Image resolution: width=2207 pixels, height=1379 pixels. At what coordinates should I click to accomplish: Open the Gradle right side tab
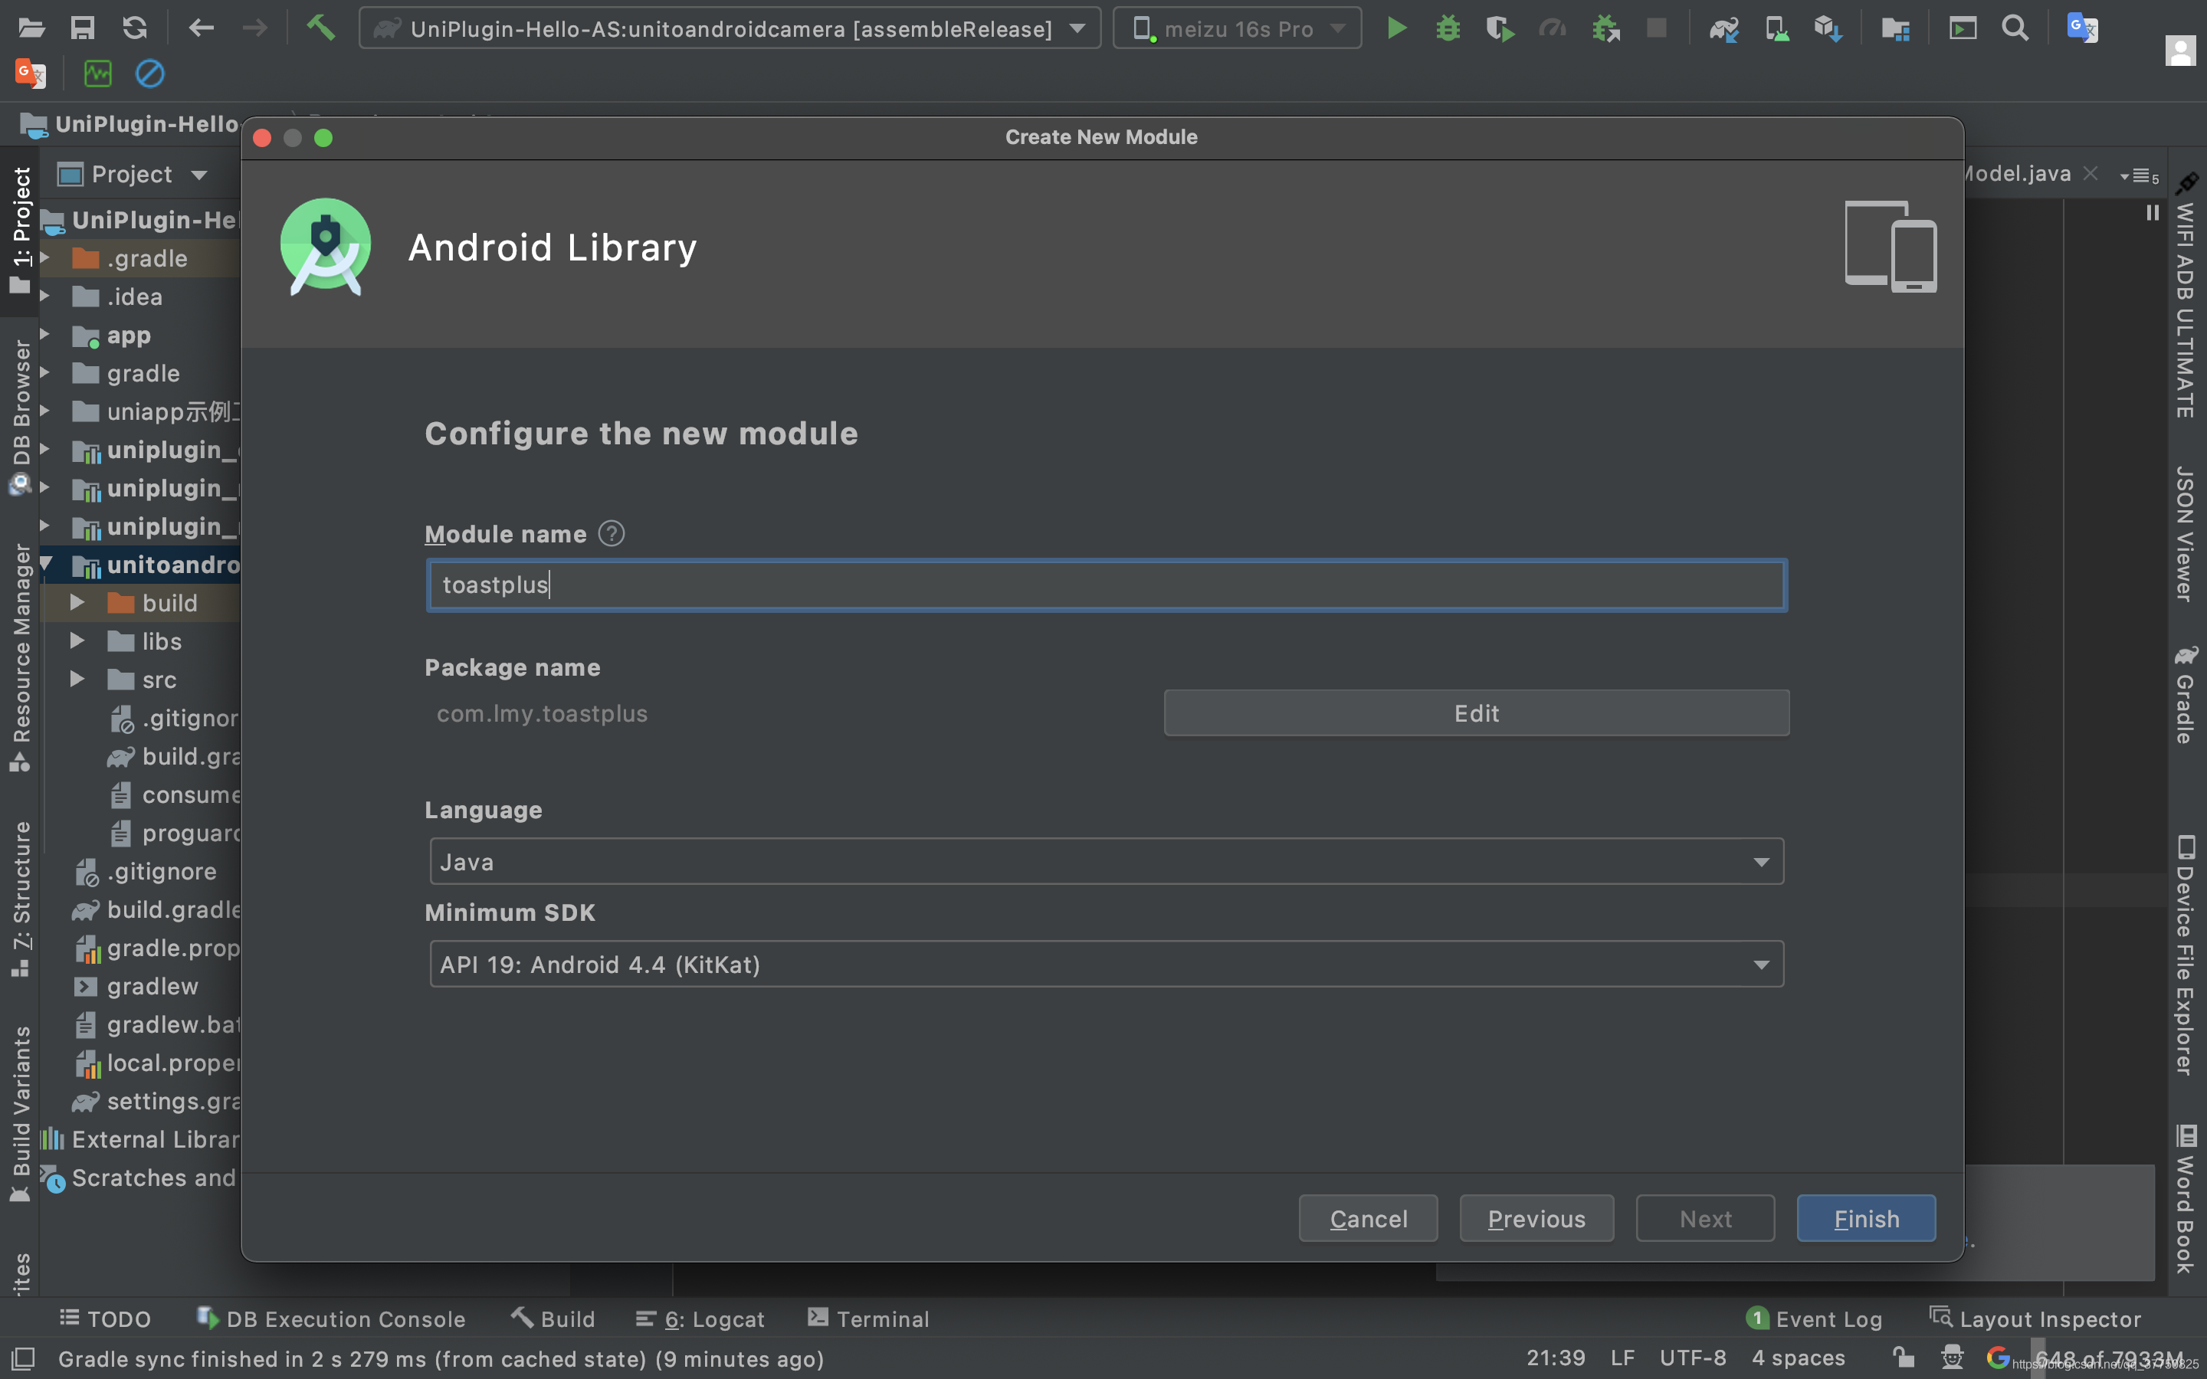(x=2185, y=695)
